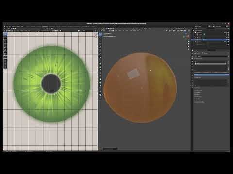Image resolution: width=233 pixels, height=174 pixels.
Task: Switch to the Layout workspace tab
Action: pyautogui.click(x=28, y=26)
